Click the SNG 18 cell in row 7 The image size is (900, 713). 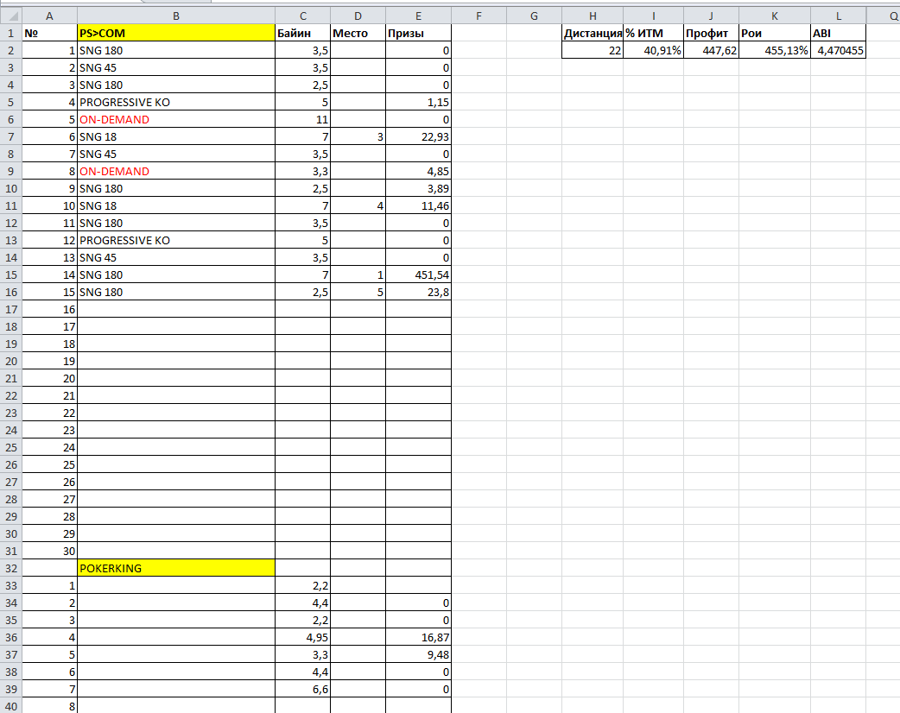(x=176, y=136)
